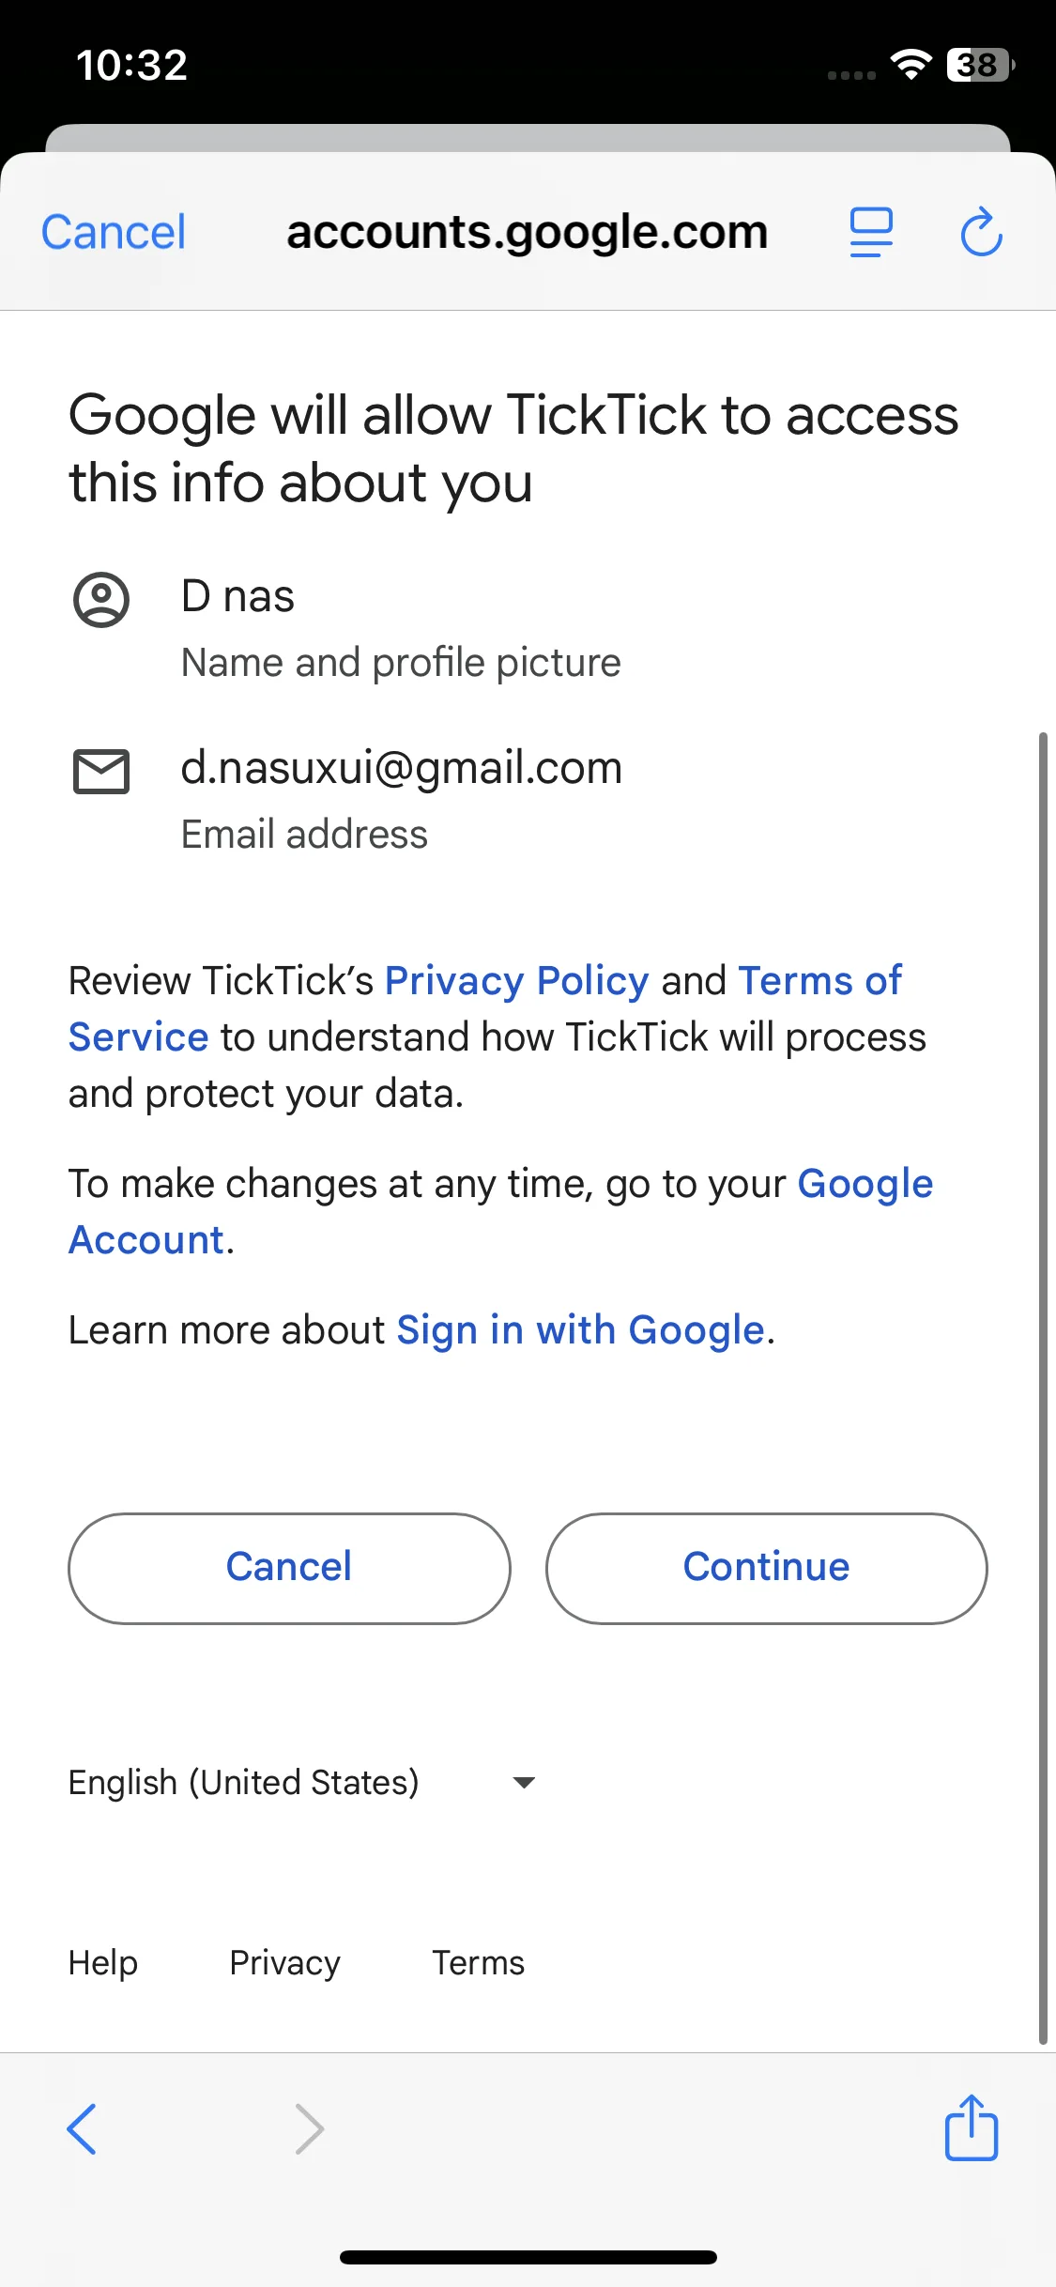
Task: Open TickTick's Privacy Policy link
Action: pos(516,981)
